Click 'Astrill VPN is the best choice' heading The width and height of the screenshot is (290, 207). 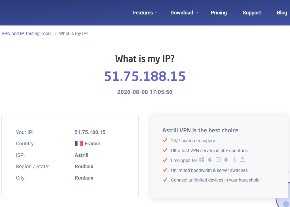(x=200, y=130)
